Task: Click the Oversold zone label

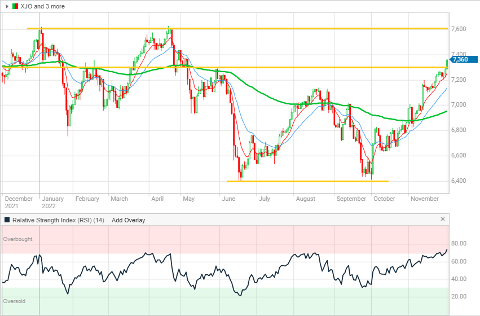Action: (x=14, y=301)
